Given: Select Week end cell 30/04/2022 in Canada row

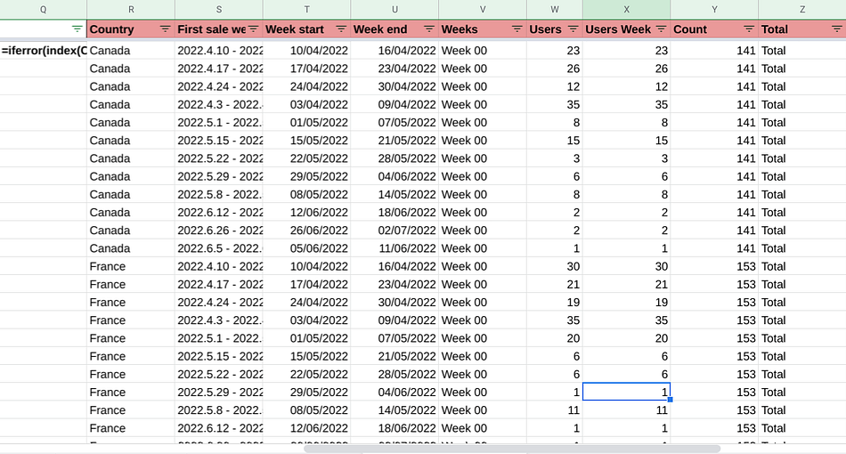Looking at the screenshot, I should click(x=395, y=86).
